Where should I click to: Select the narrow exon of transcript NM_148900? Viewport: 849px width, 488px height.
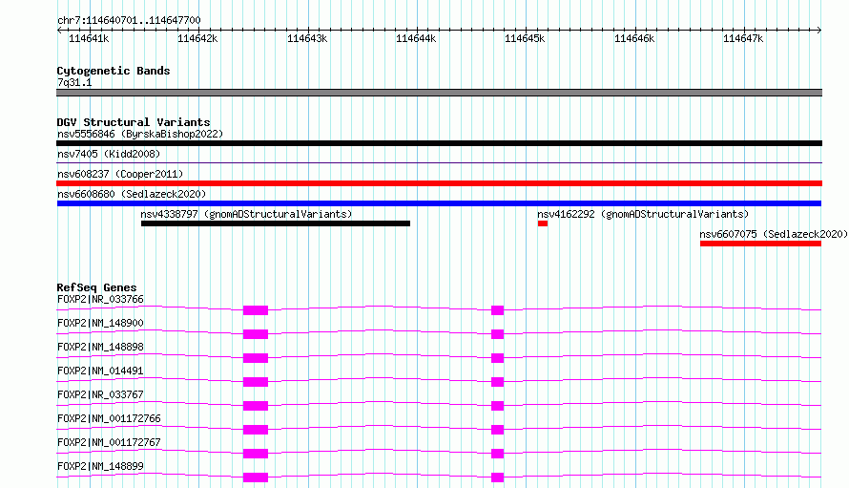[x=498, y=334]
